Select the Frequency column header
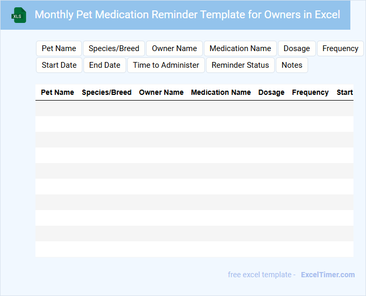This screenshot has height=296, width=366. pos(310,92)
